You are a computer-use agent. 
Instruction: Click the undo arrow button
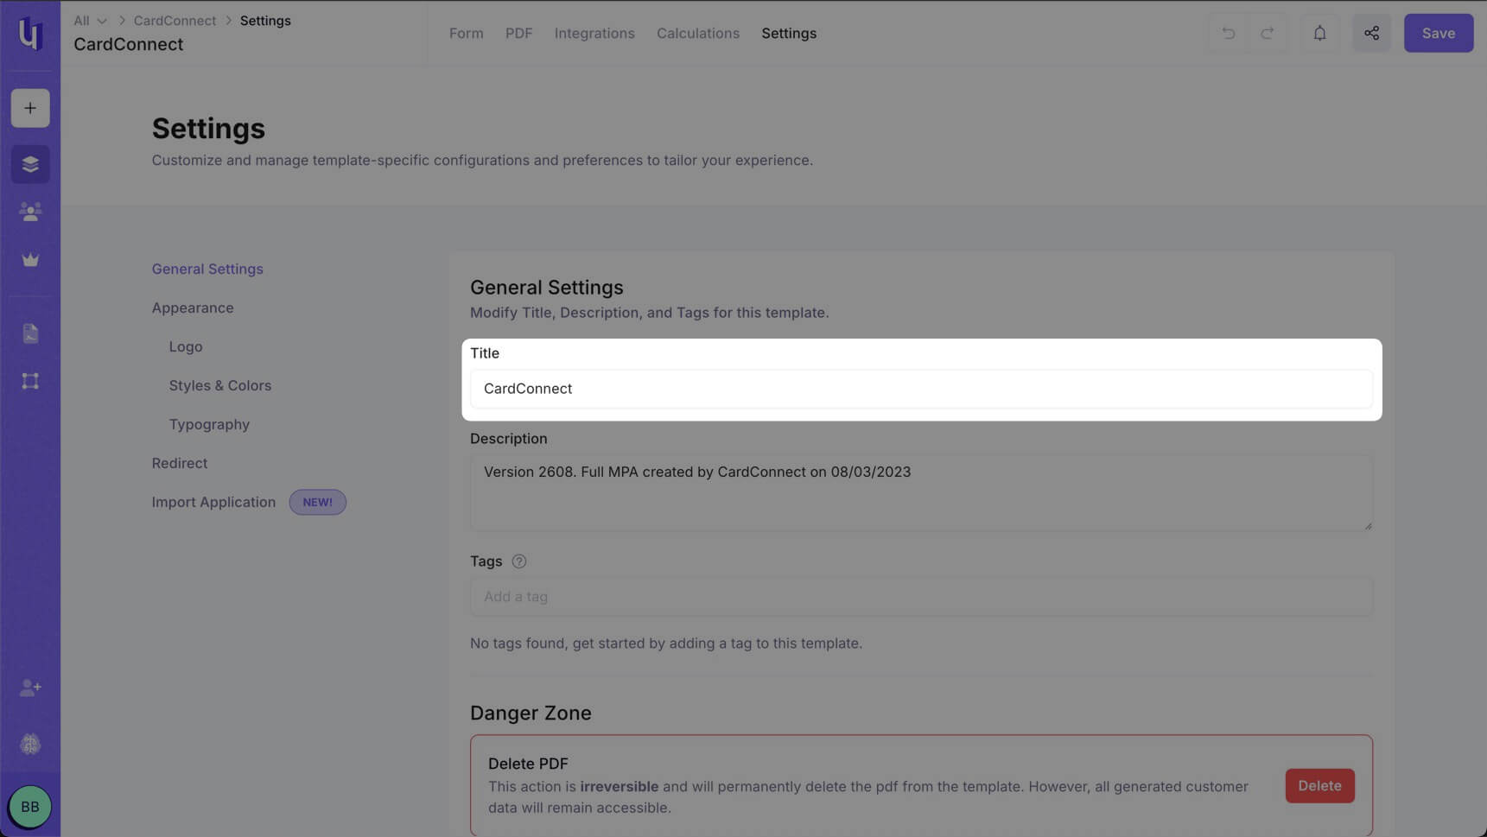(1228, 33)
